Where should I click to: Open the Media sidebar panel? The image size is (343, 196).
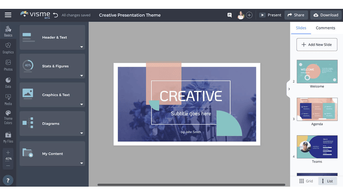click(8, 99)
